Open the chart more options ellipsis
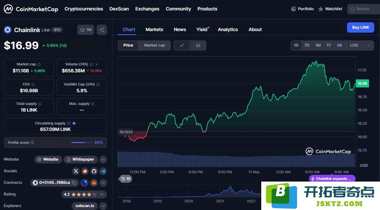 369,45
